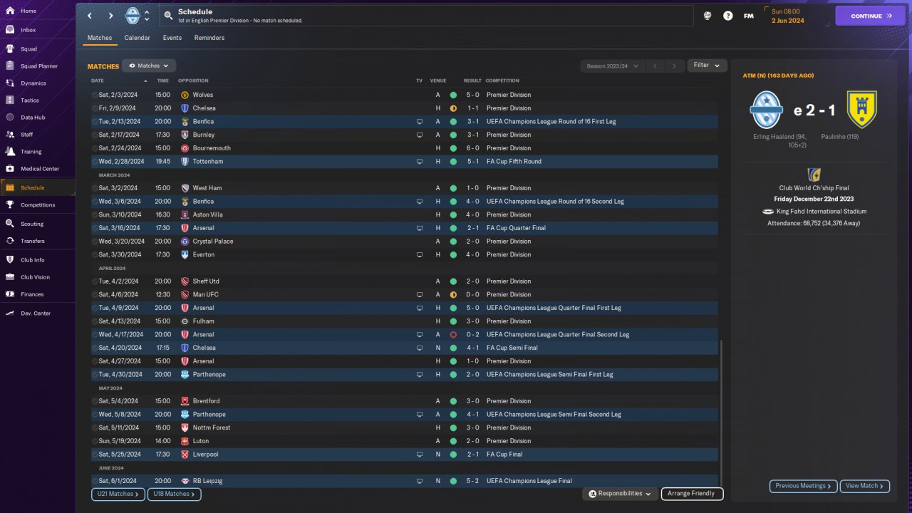Click the Result column header

tap(472, 81)
